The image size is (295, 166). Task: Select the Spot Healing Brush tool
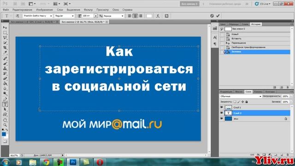(5, 59)
